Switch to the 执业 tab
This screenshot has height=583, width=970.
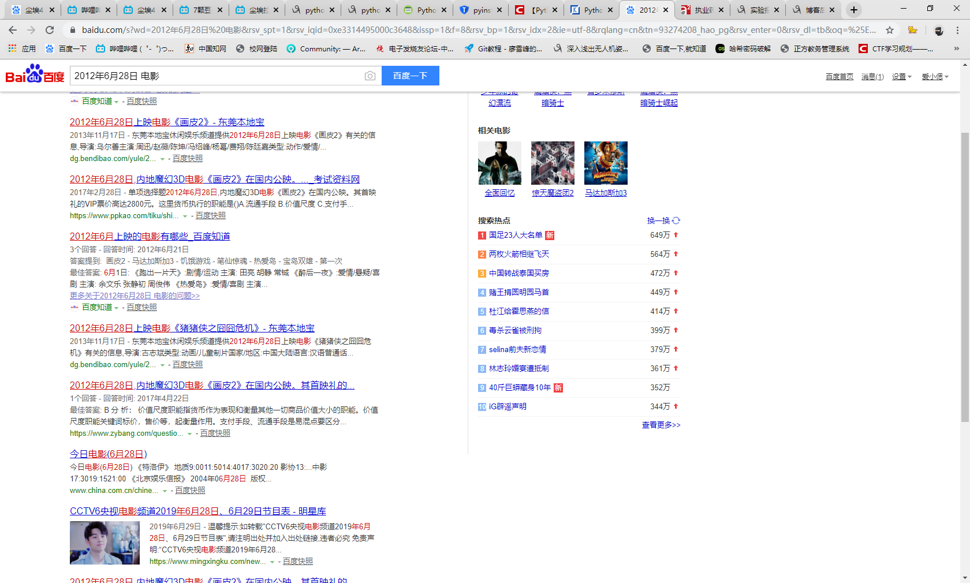coord(703,10)
